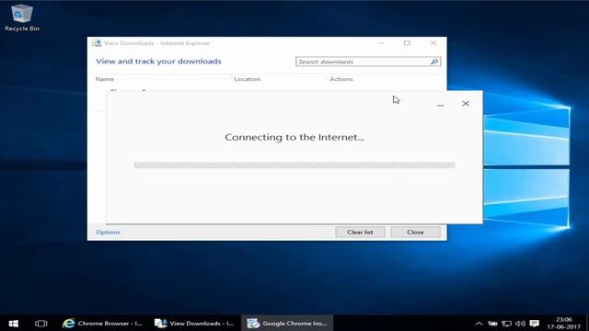This screenshot has width=589, height=331.
Task: Open the volume speaker tray icon
Action: click(x=520, y=323)
